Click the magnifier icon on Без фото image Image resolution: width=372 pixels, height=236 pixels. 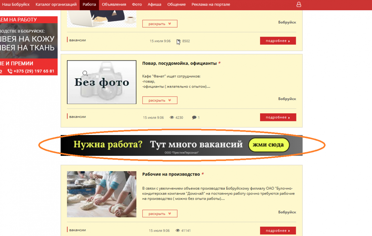tap(85, 73)
